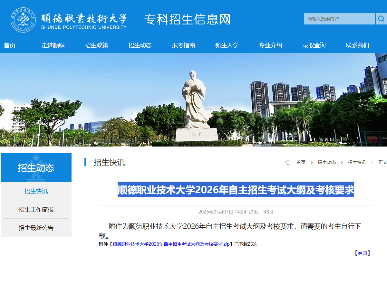Open the 招生政策 menu item

pyautogui.click(x=97, y=45)
